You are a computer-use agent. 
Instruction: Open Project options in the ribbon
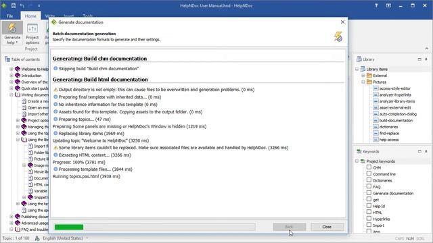tap(32, 34)
